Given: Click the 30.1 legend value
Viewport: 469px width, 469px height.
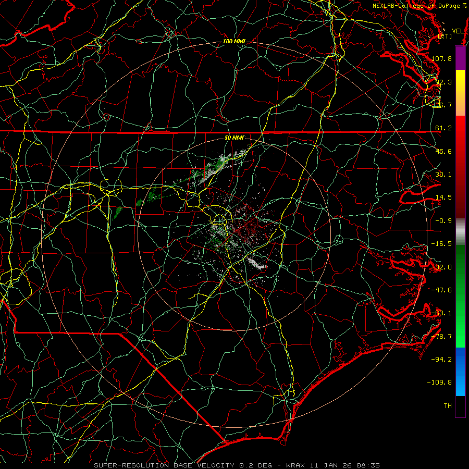Looking at the screenshot, I should 443,175.
